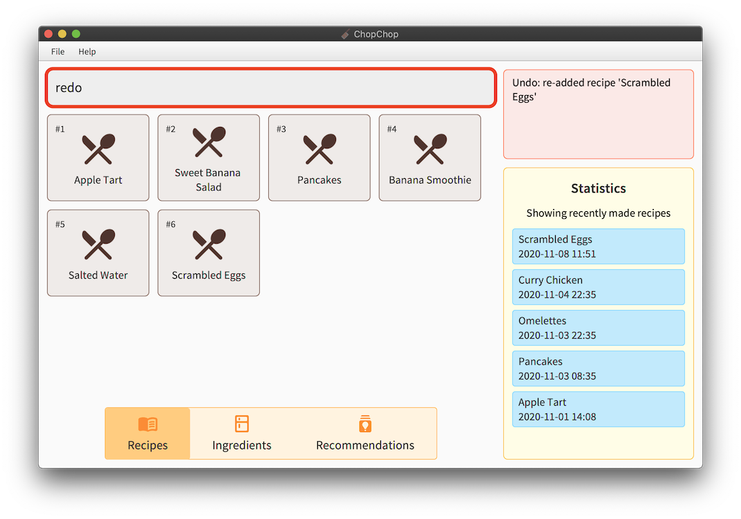This screenshot has width=741, height=519.
Task: Click the Apple Tart recipe utensils icon
Action: 98,149
